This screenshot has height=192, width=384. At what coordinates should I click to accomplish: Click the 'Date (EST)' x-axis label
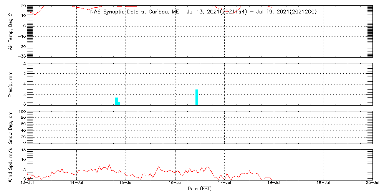coord(199,189)
